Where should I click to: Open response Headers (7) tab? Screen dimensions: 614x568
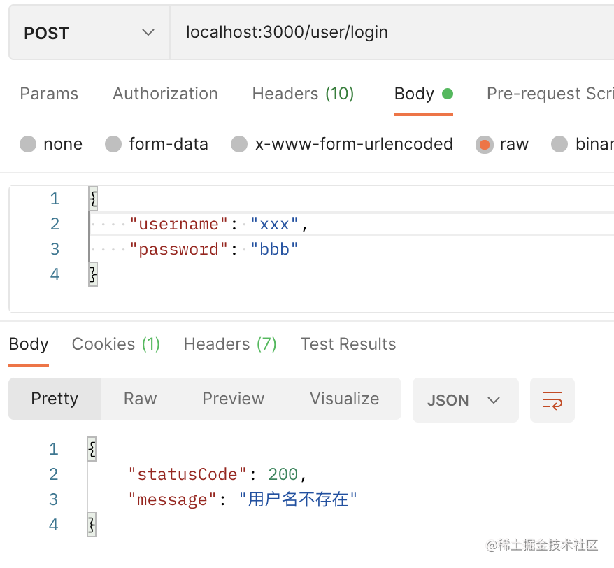(x=230, y=344)
